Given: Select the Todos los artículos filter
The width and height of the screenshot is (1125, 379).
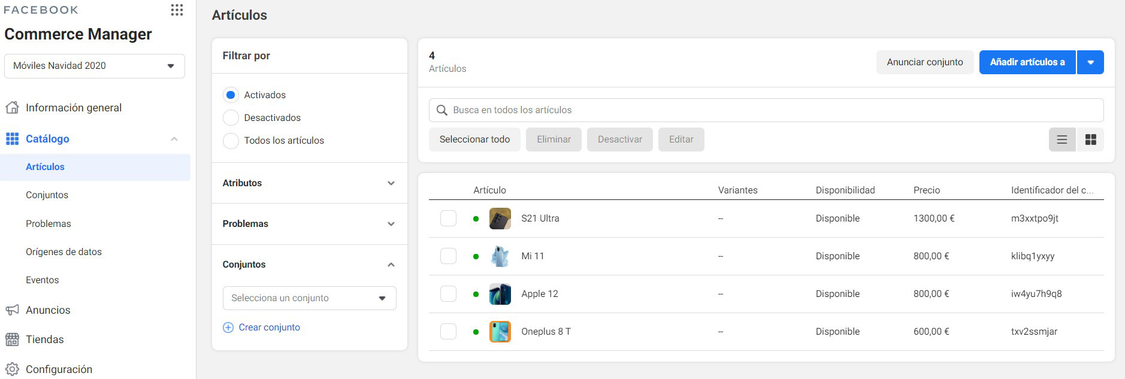Looking at the screenshot, I should coord(231,141).
